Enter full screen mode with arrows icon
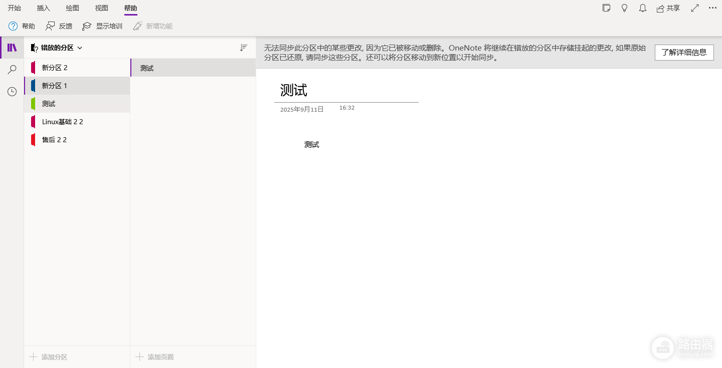This screenshot has width=722, height=368. coord(695,8)
